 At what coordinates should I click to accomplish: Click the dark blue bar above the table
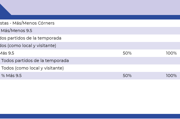(90, 17)
